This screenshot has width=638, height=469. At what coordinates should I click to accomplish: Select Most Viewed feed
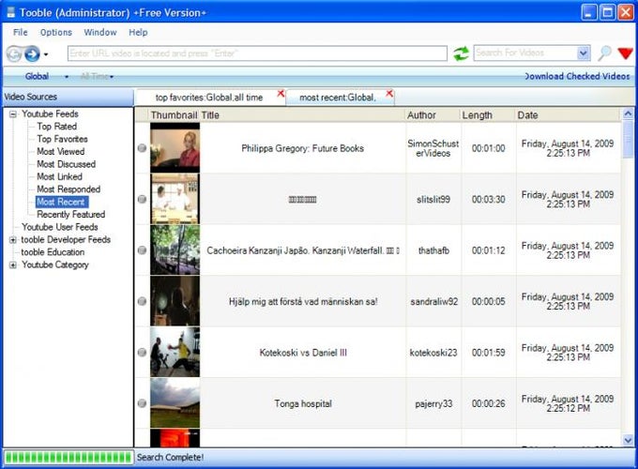tap(61, 152)
